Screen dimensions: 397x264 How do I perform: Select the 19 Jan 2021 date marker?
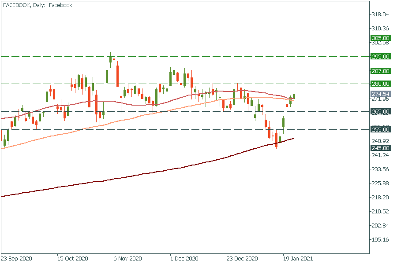(x=298, y=259)
